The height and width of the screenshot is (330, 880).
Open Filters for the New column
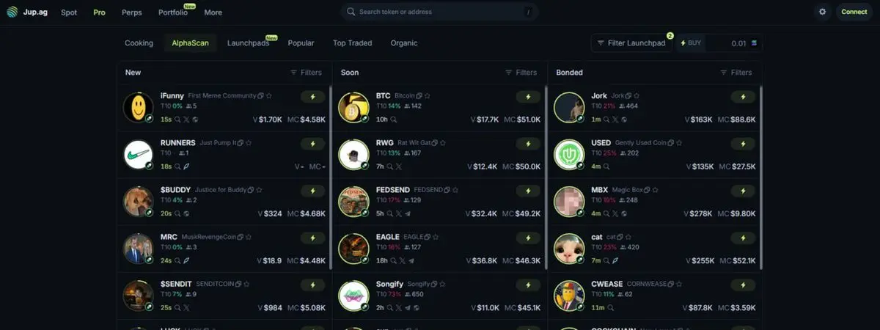click(306, 73)
